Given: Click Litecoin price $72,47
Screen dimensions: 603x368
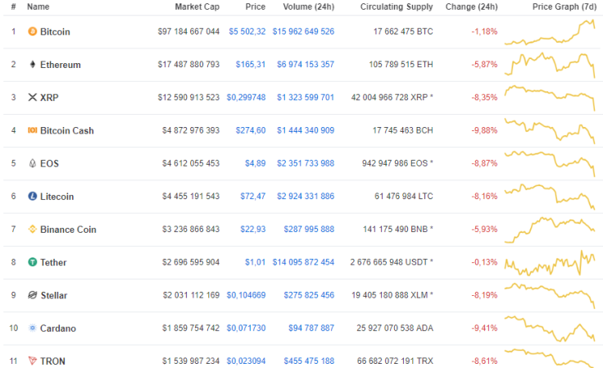Looking at the screenshot, I should tap(252, 196).
